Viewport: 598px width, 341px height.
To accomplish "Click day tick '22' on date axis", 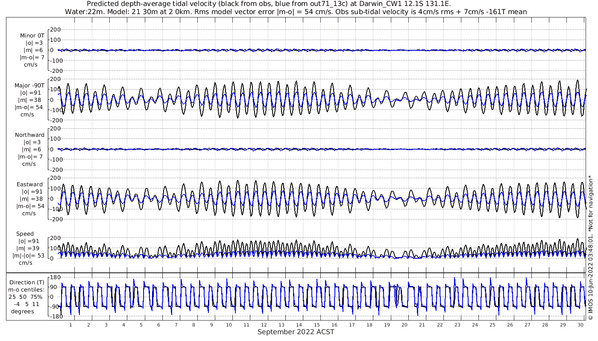I will tap(440, 325).
